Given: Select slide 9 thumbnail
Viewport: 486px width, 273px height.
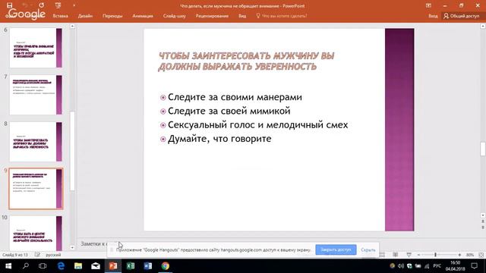Looking at the screenshot, I should click(x=36, y=189).
